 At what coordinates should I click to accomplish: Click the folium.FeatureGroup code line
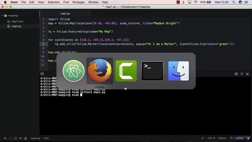(x=80, y=32)
